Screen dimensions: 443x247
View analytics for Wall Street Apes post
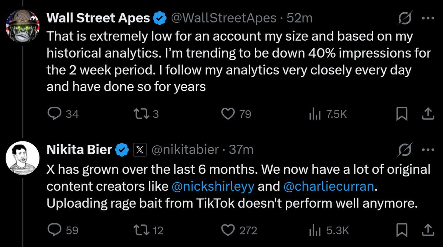[x=313, y=115]
